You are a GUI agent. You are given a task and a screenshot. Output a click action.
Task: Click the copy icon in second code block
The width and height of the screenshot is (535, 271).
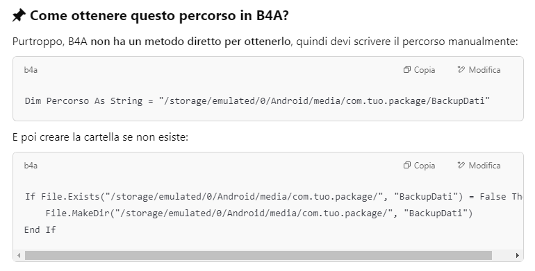click(x=406, y=165)
